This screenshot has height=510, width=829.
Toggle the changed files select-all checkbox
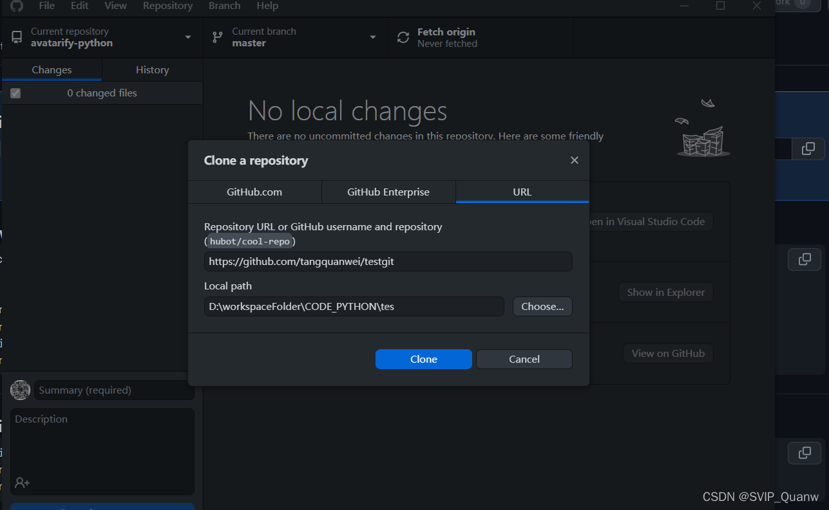(x=15, y=93)
